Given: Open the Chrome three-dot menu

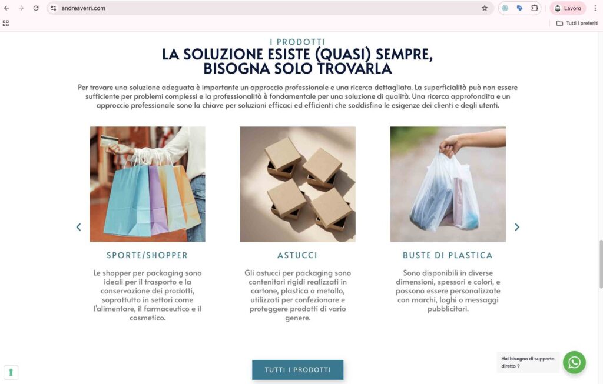Looking at the screenshot, I should tap(595, 8).
